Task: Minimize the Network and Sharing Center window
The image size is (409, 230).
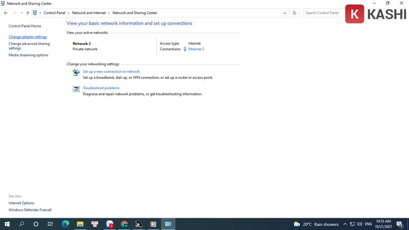Action: (x=375, y=3)
